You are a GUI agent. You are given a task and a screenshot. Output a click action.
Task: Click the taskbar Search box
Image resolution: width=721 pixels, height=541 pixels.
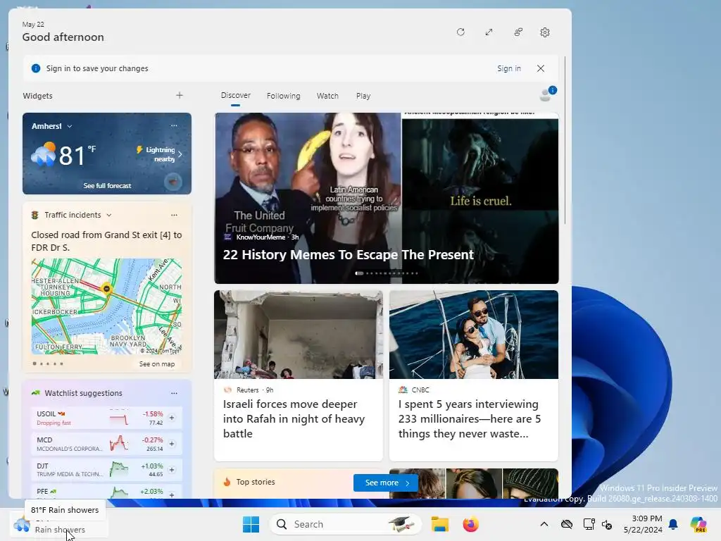pos(345,524)
